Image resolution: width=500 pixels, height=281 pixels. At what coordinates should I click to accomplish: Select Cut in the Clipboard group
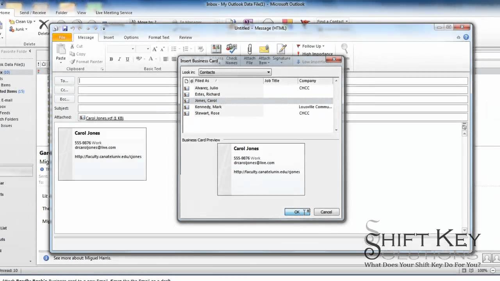(x=76, y=46)
